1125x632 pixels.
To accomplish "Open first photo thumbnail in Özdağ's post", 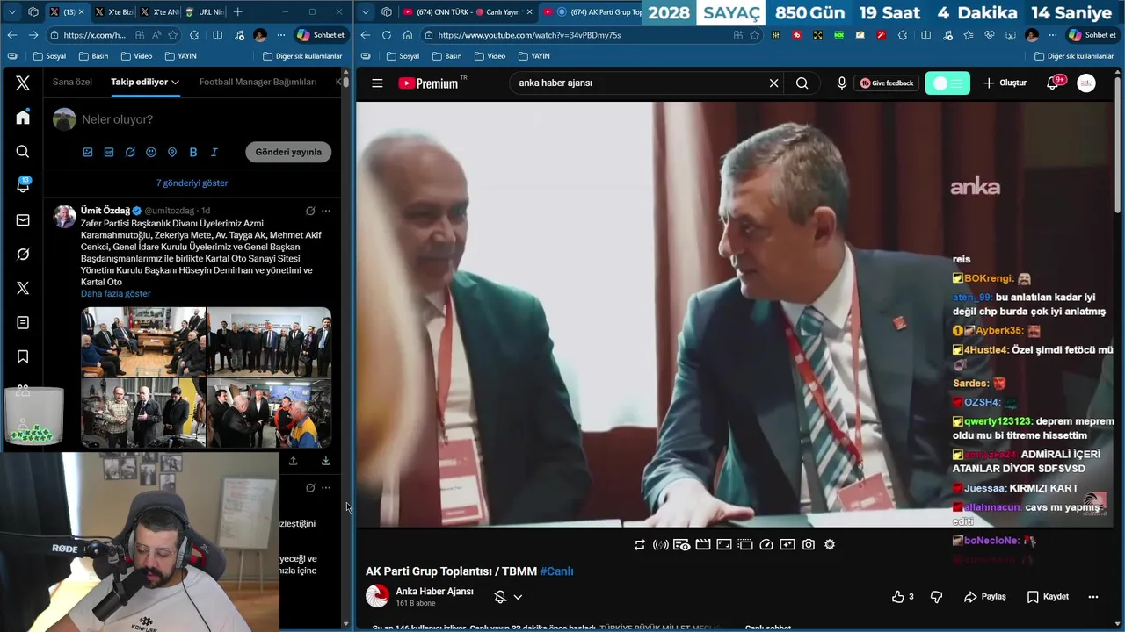I will coord(143,341).
